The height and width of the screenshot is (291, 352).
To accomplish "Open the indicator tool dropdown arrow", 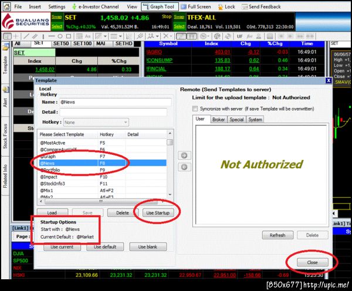I will tap(157, 36).
